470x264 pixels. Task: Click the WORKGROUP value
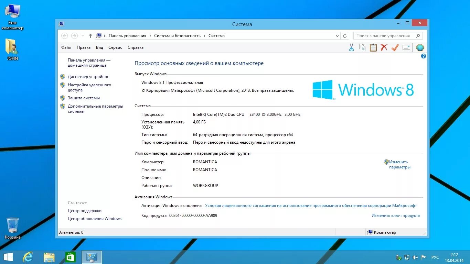[205, 186]
